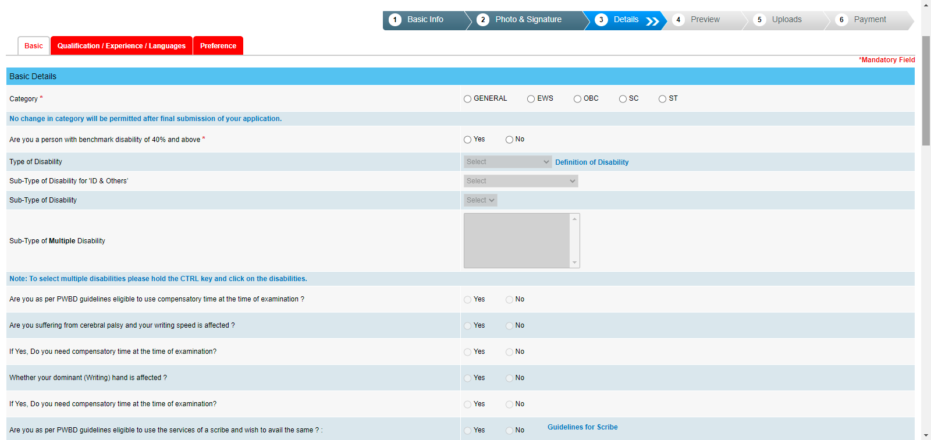
Task: Click the Sub-Type of Multiple Disability listbox
Action: point(517,240)
